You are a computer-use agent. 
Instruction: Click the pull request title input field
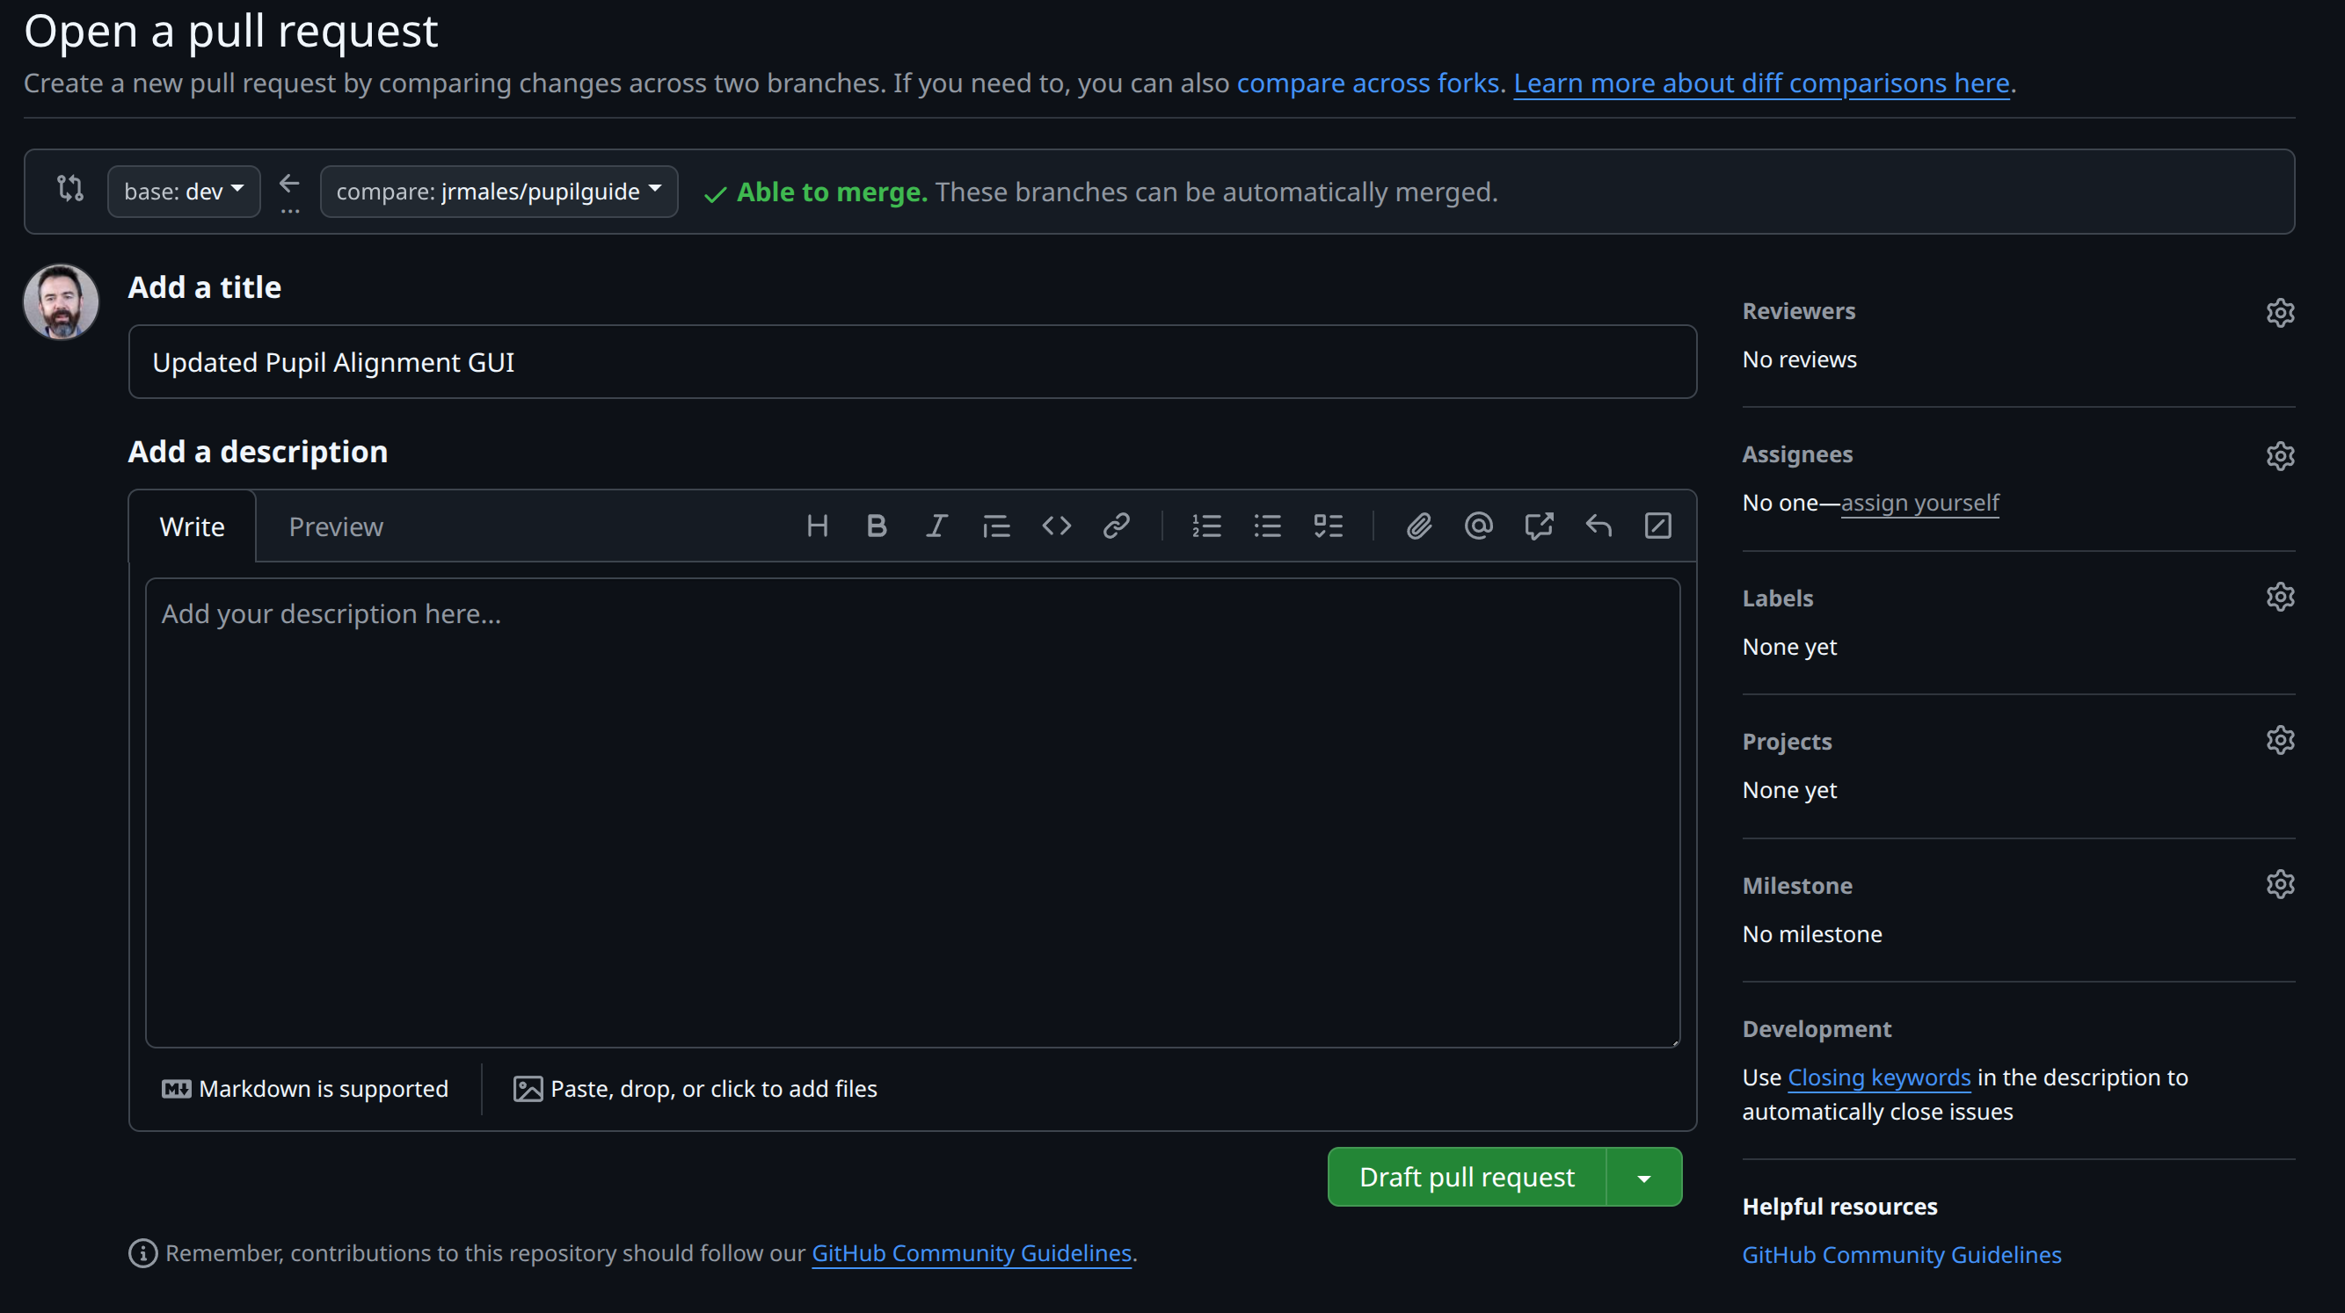coord(912,362)
